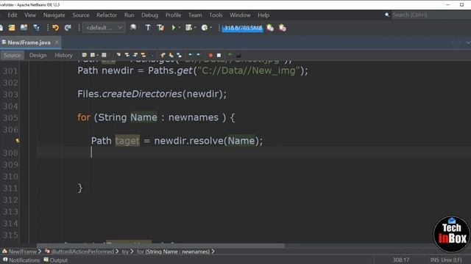Expand the Profile Project dropdown arrow

point(211,28)
